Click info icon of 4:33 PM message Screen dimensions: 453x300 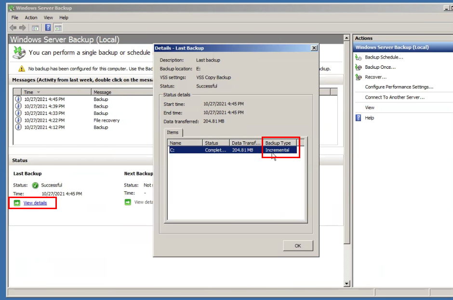click(18, 113)
